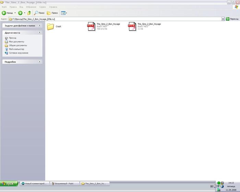Open the Мой компьютер link
The image size is (240, 192).
click(x=16, y=49)
